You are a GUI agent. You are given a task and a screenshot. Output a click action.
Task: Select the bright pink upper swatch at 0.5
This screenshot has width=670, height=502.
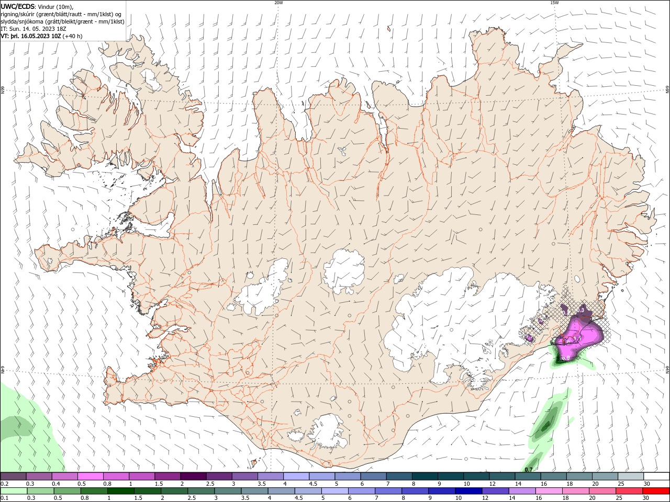pos(91,476)
